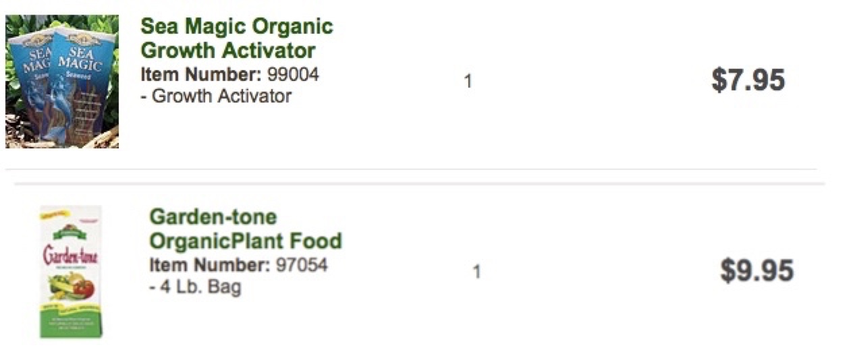Open the Garden-tone OrganicPlant Food link
Image resolution: width=849 pixels, height=352 pixels.
[x=245, y=229]
